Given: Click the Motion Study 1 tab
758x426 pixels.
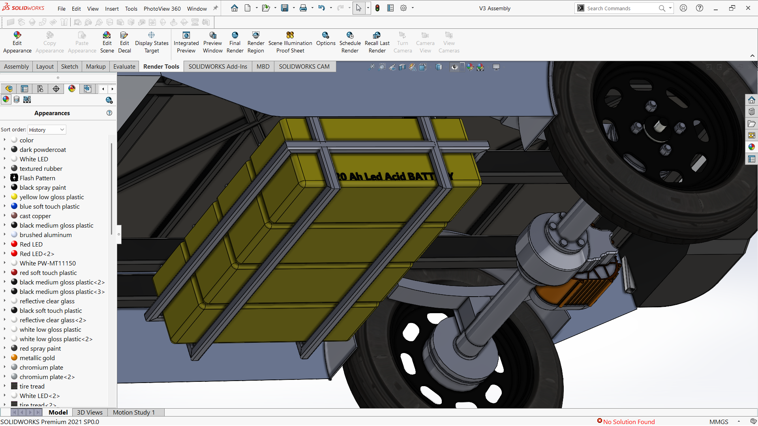Looking at the screenshot, I should [133, 413].
